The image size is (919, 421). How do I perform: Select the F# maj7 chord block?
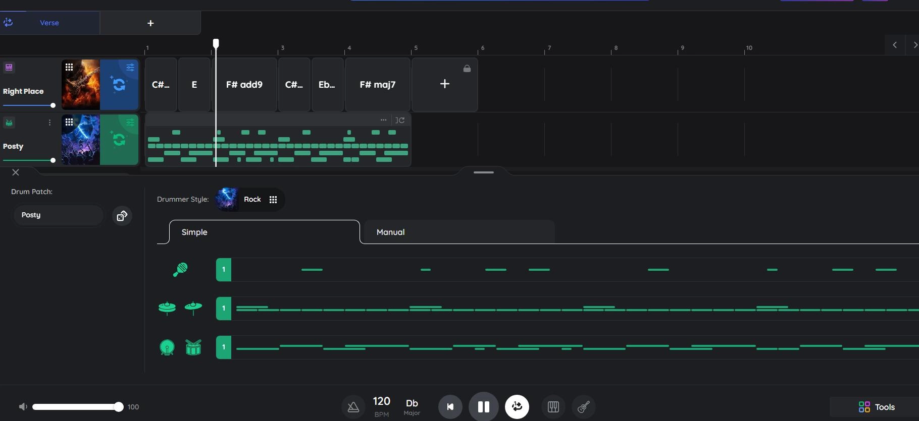click(x=378, y=85)
